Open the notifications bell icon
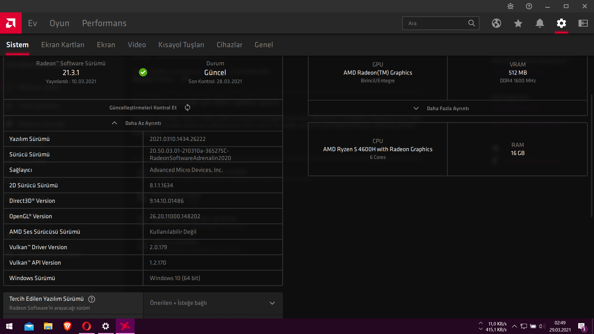The width and height of the screenshot is (594, 334). point(540,23)
